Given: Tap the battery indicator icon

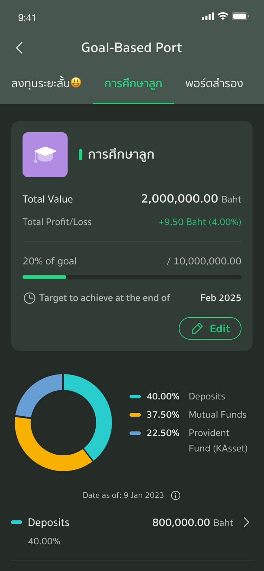Looking at the screenshot, I should click(240, 16).
